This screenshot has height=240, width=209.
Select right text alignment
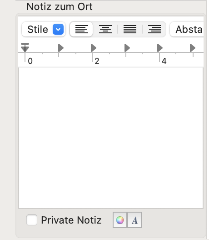154,29
